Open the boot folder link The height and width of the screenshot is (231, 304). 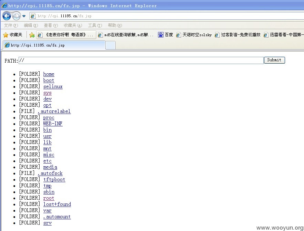[x=49, y=80]
